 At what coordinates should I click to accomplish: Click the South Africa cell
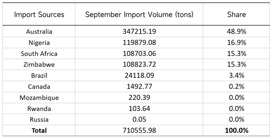point(39,54)
